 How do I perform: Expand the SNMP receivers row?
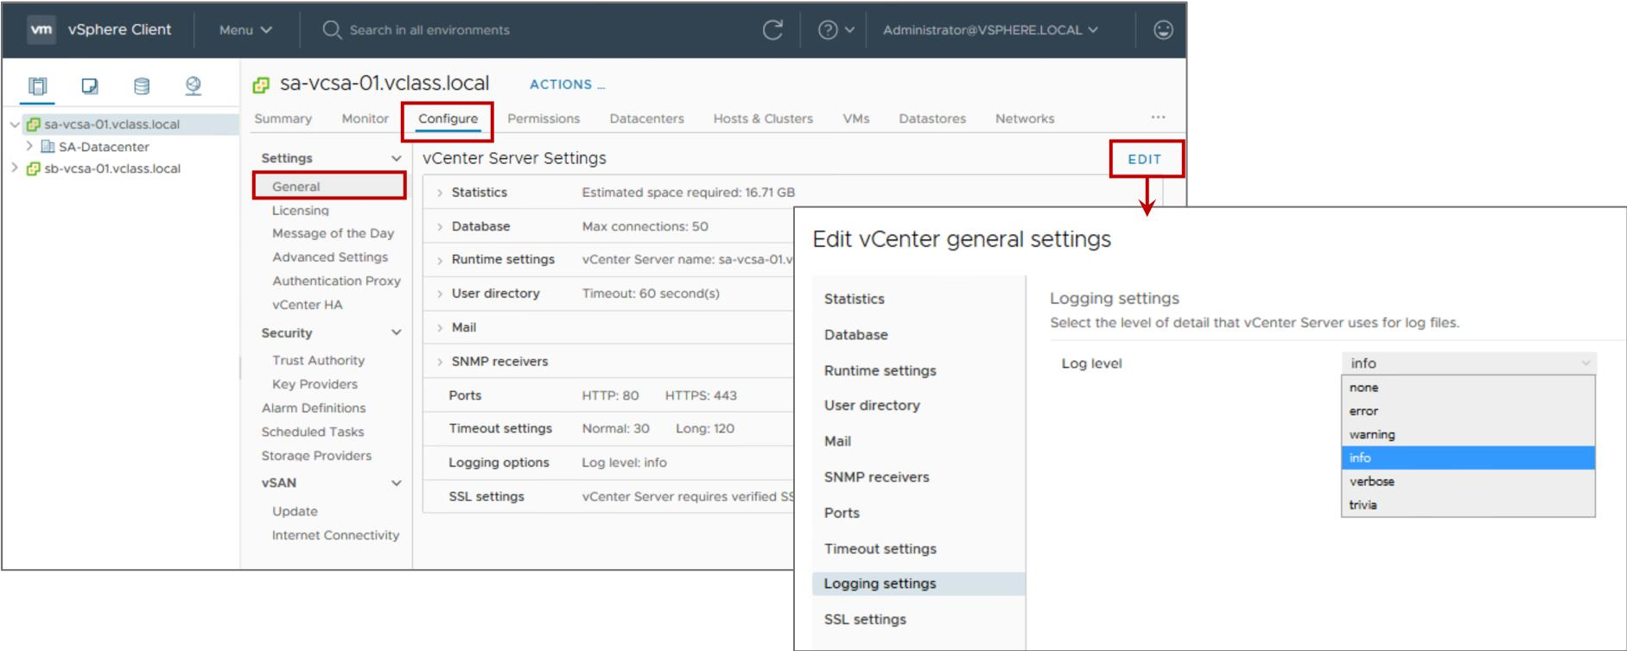[x=440, y=361]
